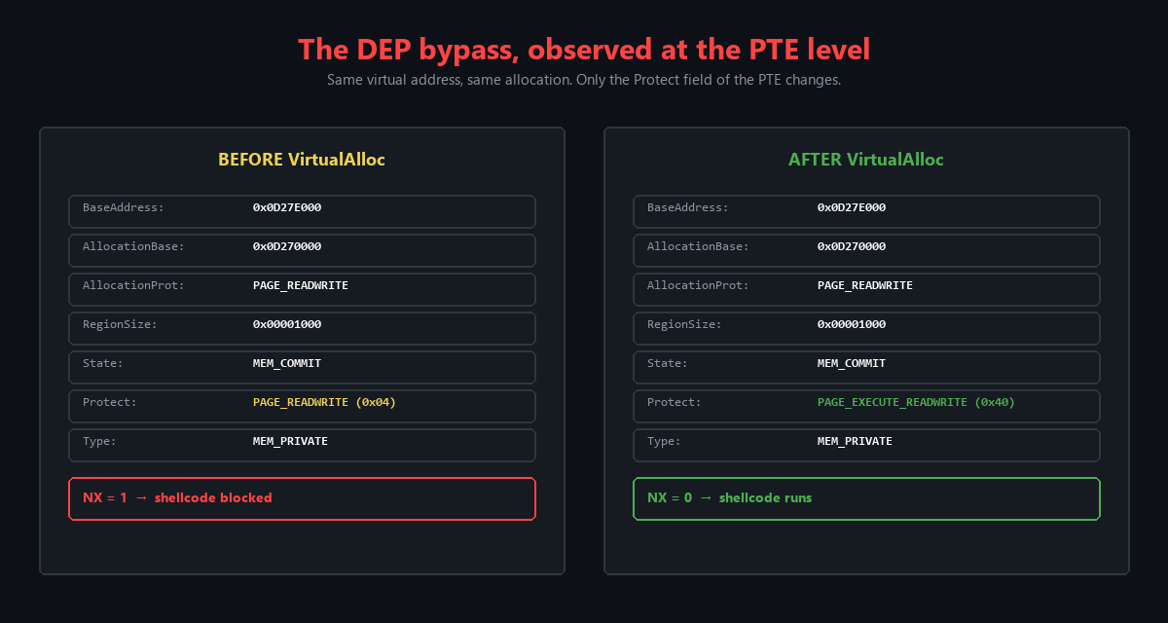
Task: Click the 'BEFORE VirtualAlloc' heading
Action: point(302,160)
